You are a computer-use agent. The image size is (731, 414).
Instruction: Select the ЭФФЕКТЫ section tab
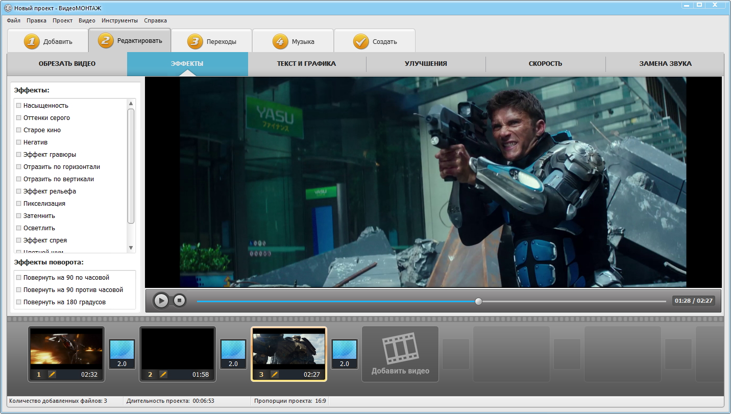(x=187, y=64)
